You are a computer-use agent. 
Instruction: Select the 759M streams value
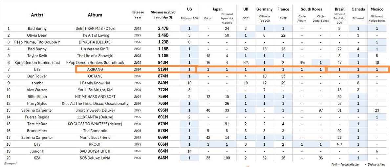163,96
